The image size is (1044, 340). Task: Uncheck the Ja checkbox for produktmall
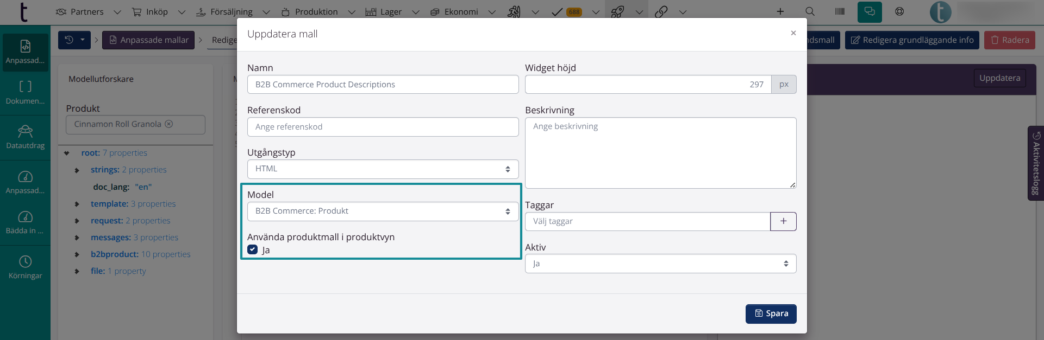pyautogui.click(x=253, y=249)
